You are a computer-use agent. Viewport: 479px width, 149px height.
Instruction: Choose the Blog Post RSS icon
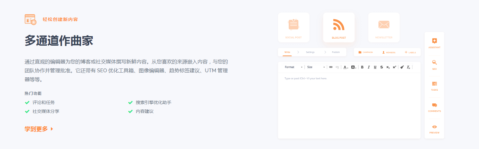point(339,25)
